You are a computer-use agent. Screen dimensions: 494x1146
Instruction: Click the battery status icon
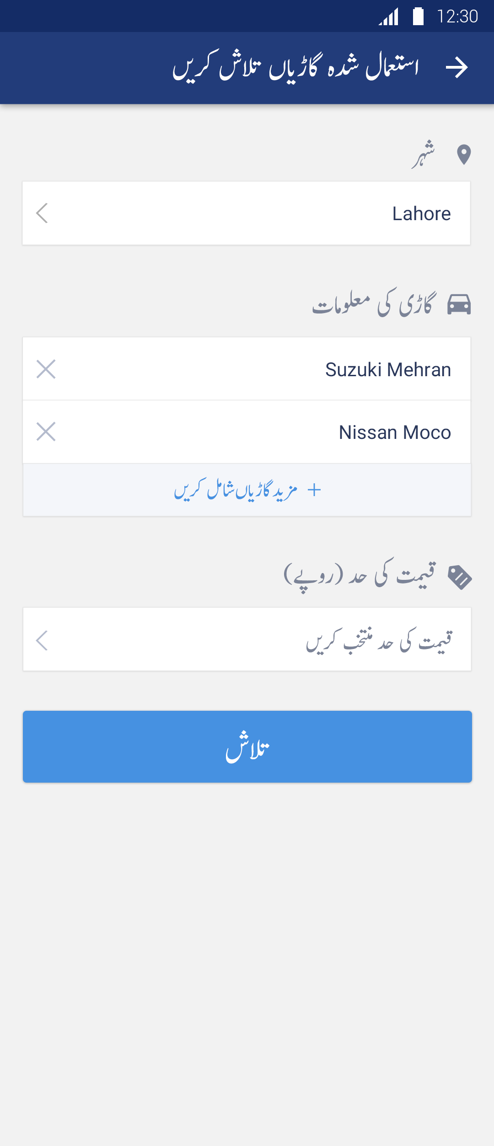pos(418,16)
